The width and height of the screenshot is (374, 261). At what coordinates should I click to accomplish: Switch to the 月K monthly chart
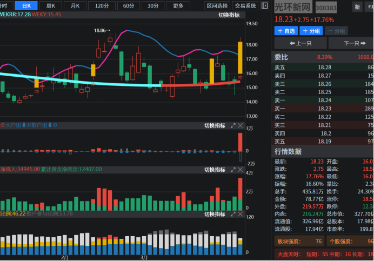(75, 6)
